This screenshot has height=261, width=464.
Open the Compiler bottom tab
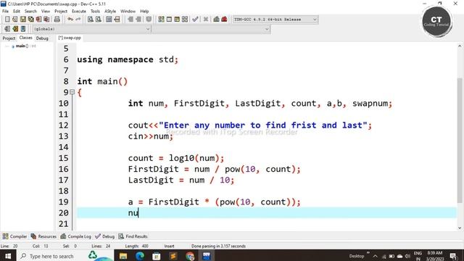coord(14,236)
